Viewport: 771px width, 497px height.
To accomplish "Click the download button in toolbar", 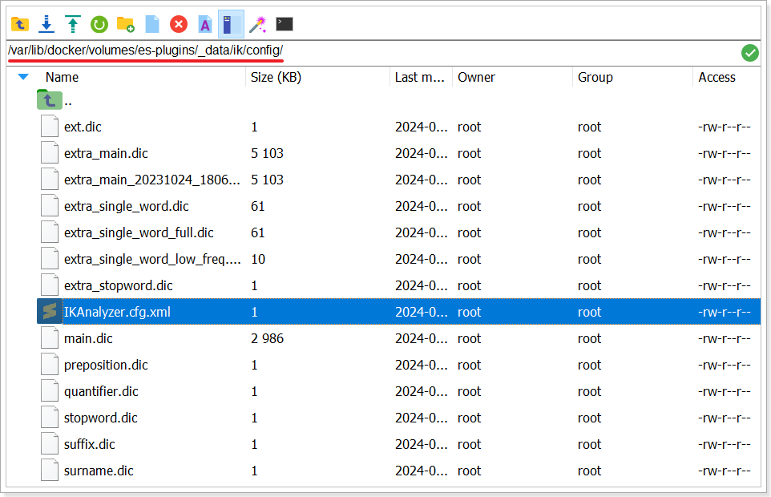I will [46, 24].
